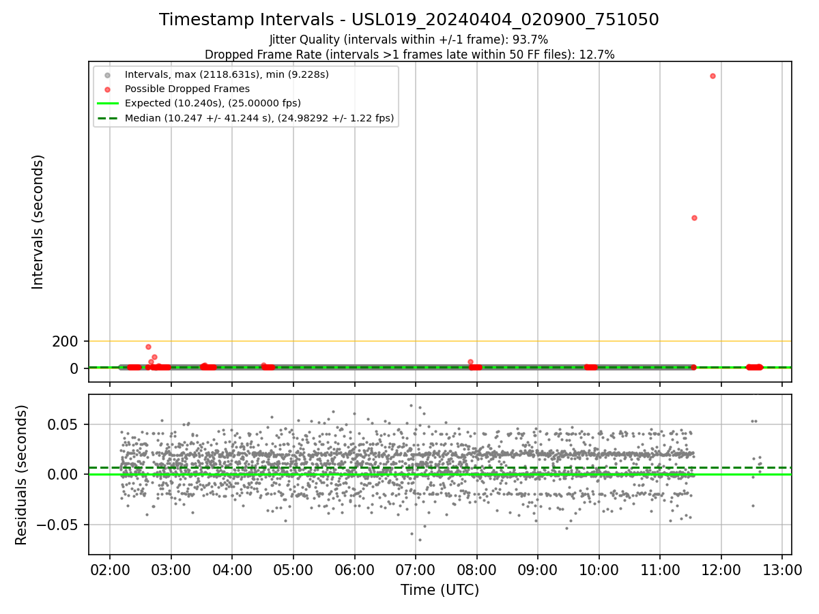Click the 'Residuals (seconds)' y-axis label
Screen dimensions: 819x614
21,475
